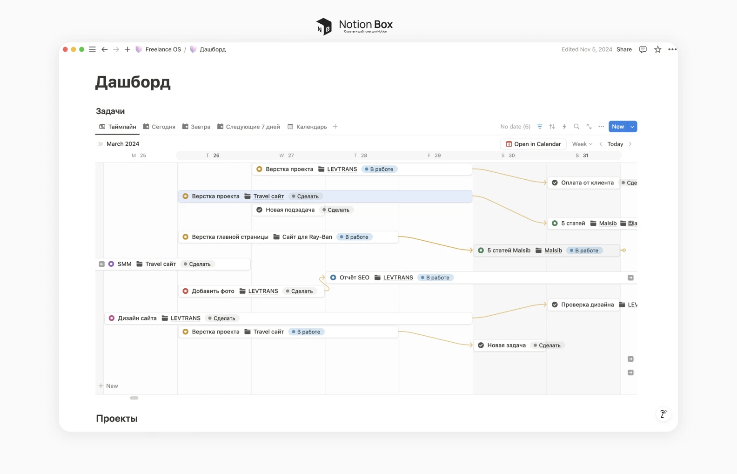
Task: Favorite the page with the star icon
Action: pyautogui.click(x=657, y=49)
